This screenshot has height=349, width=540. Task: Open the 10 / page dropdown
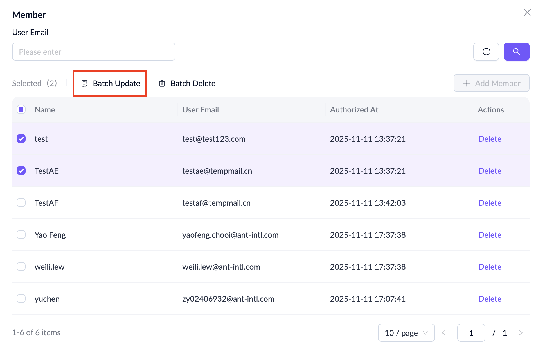(406, 333)
